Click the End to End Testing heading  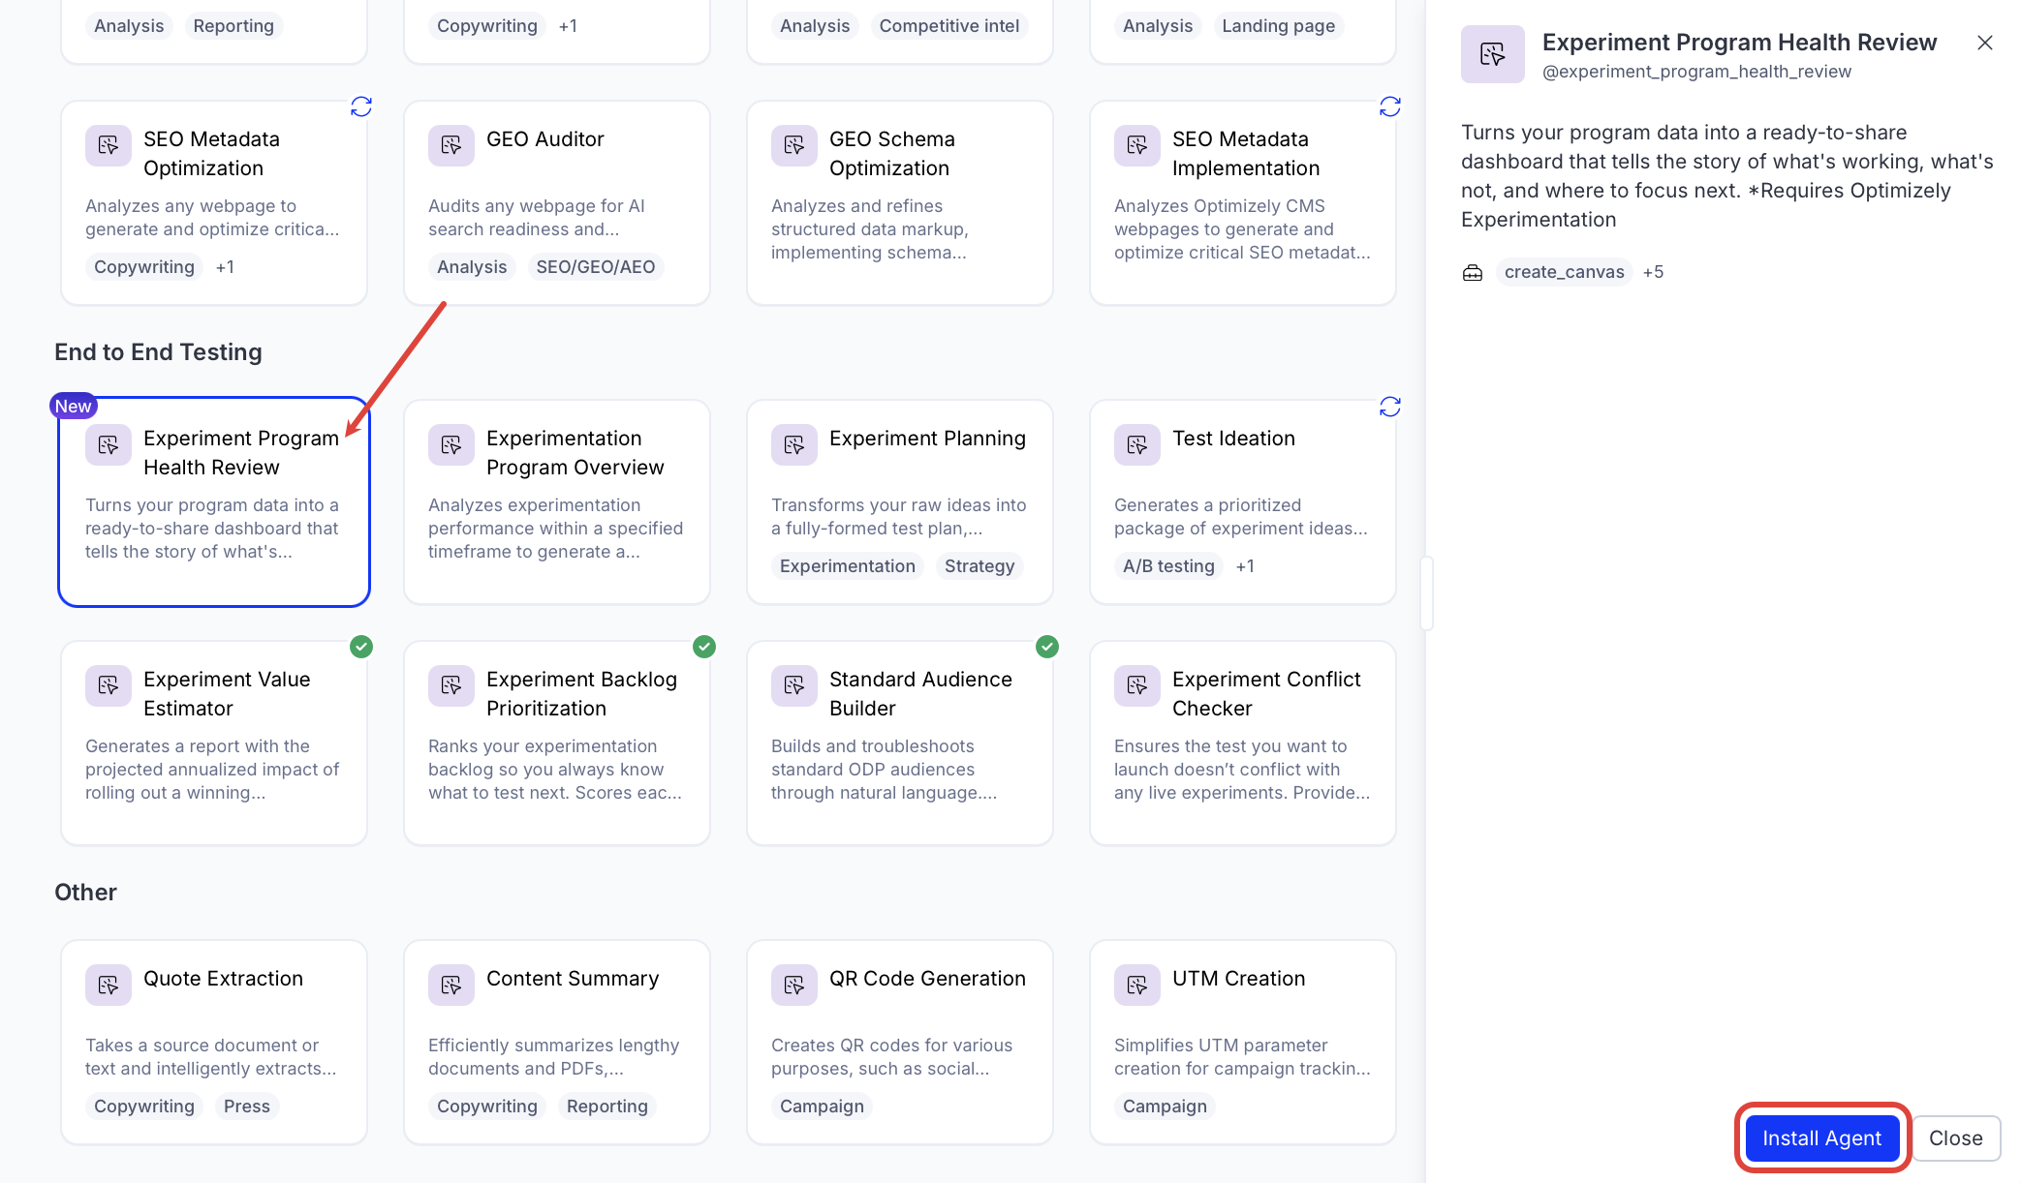pyautogui.click(x=158, y=352)
